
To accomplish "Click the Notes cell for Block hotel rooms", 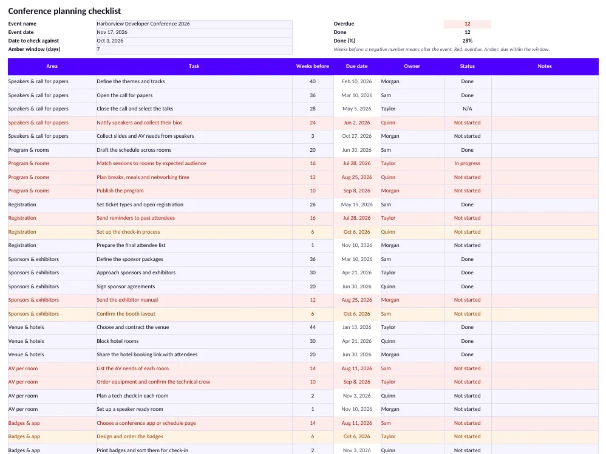I will [545, 341].
